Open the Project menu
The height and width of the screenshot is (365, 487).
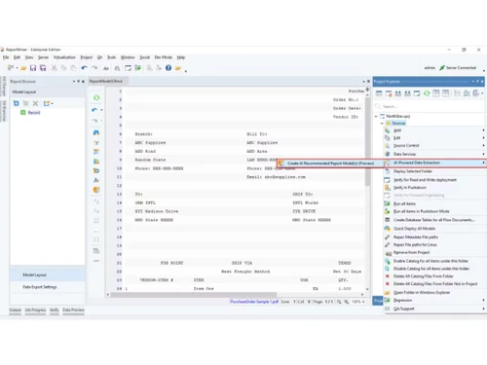(86, 57)
